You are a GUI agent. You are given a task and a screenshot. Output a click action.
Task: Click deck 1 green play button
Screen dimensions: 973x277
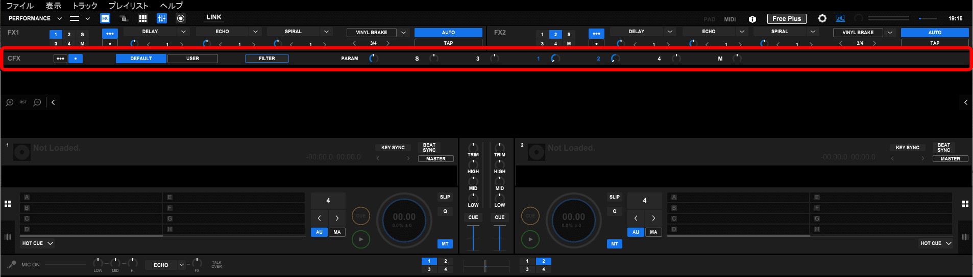point(361,239)
